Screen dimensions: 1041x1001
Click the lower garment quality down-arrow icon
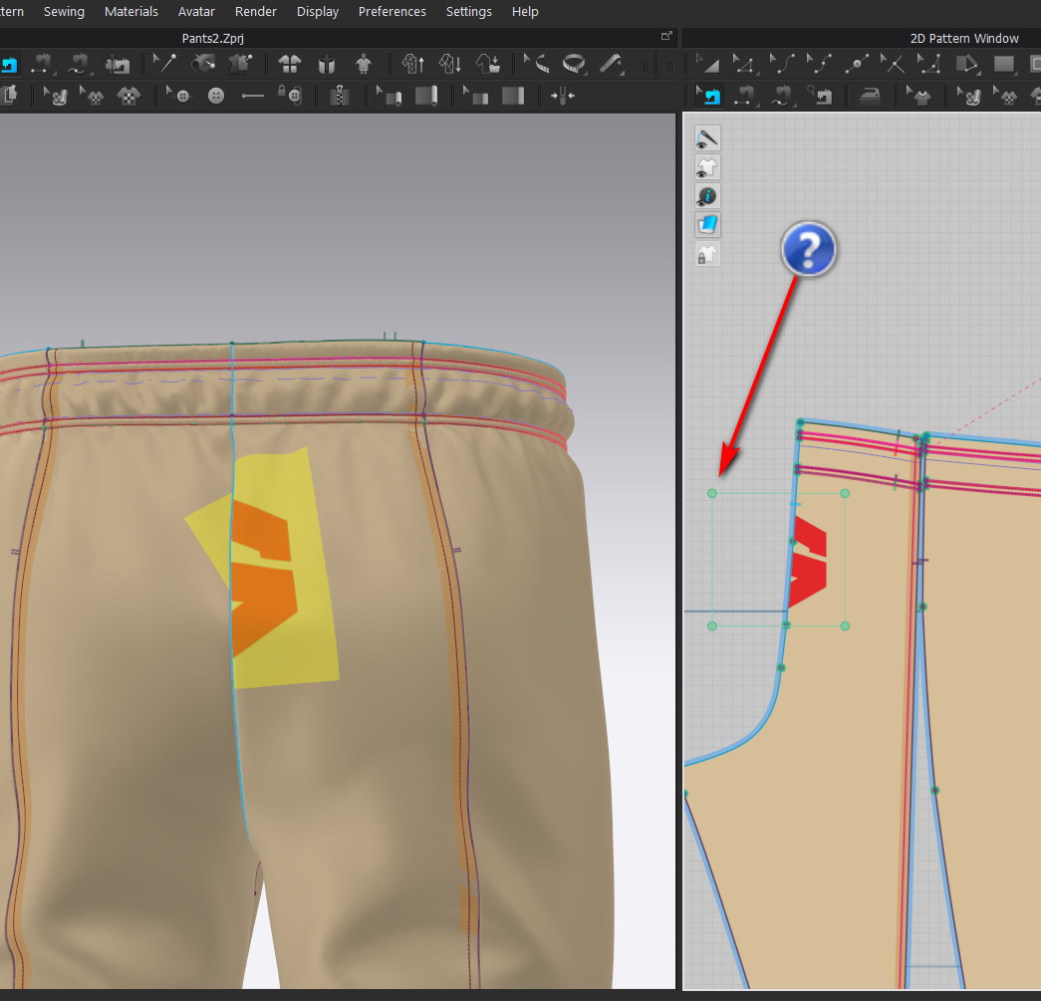pos(450,65)
